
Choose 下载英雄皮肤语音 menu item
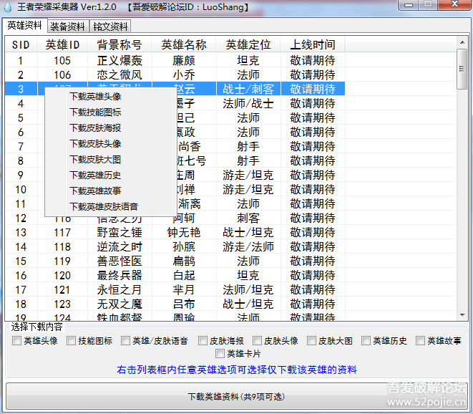coord(104,206)
